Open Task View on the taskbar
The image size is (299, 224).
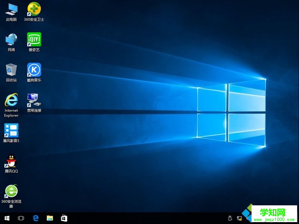(x=21, y=218)
